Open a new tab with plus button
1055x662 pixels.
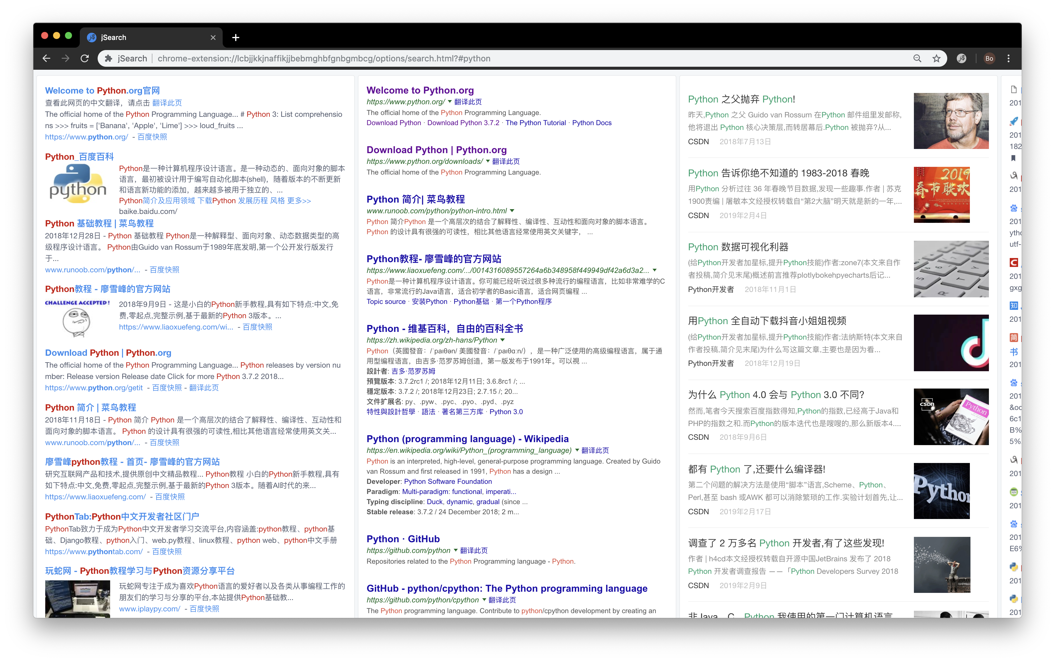pos(236,38)
